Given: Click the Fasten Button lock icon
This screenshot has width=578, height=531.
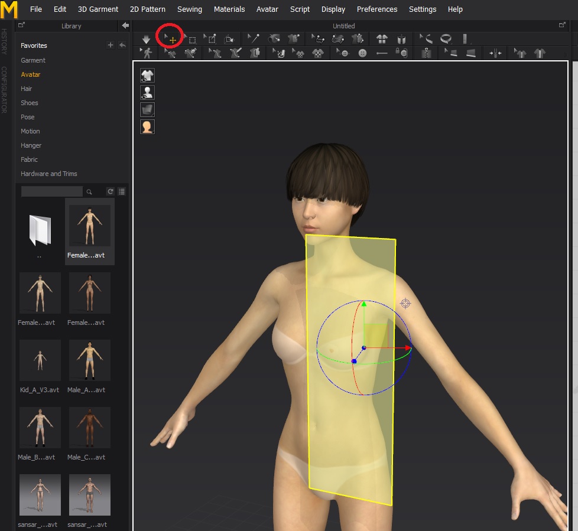Looking at the screenshot, I should (401, 53).
